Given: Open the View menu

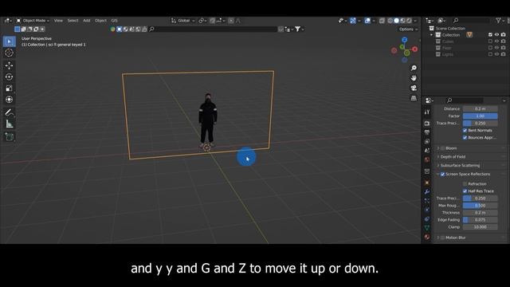Looking at the screenshot, I should pos(58,21).
